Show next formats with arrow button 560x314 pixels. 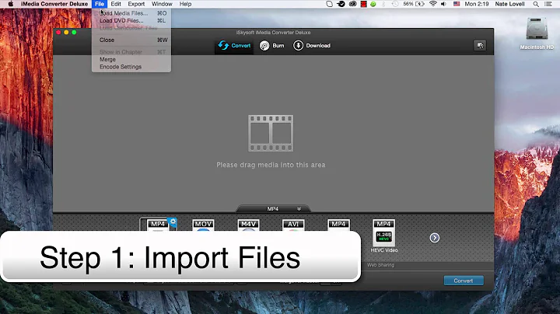(x=434, y=238)
